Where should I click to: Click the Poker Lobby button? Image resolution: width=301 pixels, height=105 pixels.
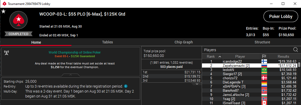tap(281, 16)
